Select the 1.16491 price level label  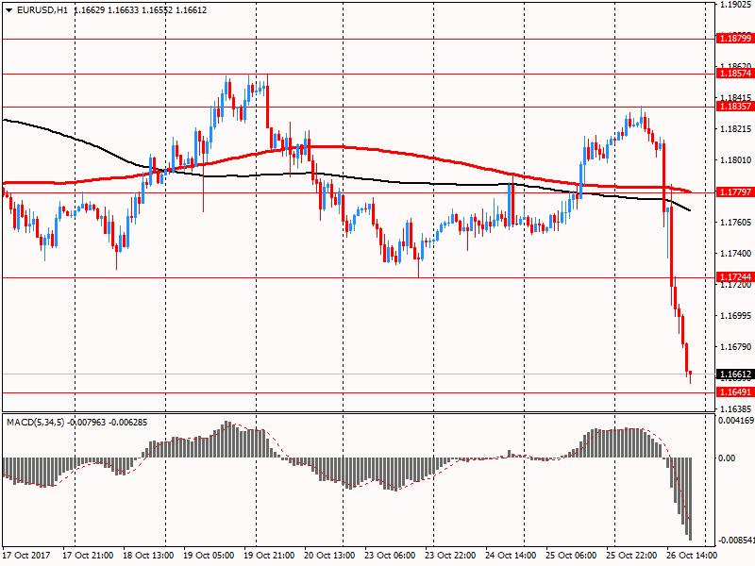[735, 392]
